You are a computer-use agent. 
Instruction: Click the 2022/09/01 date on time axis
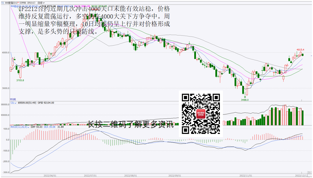175,176
